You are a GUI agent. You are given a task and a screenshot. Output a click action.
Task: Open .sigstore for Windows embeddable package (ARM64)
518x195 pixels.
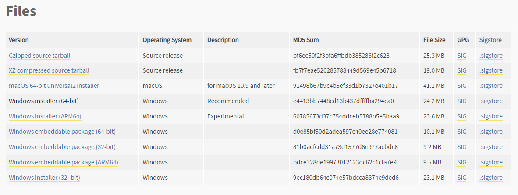point(491,162)
